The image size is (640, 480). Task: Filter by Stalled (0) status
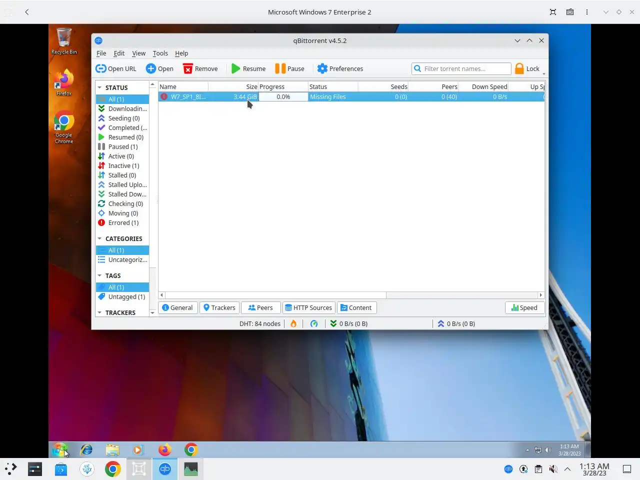click(x=122, y=175)
